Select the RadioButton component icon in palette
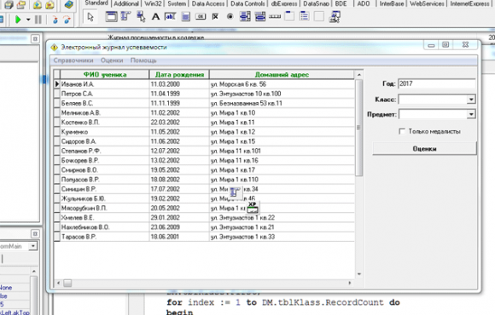495x315 pixels. click(x=230, y=17)
